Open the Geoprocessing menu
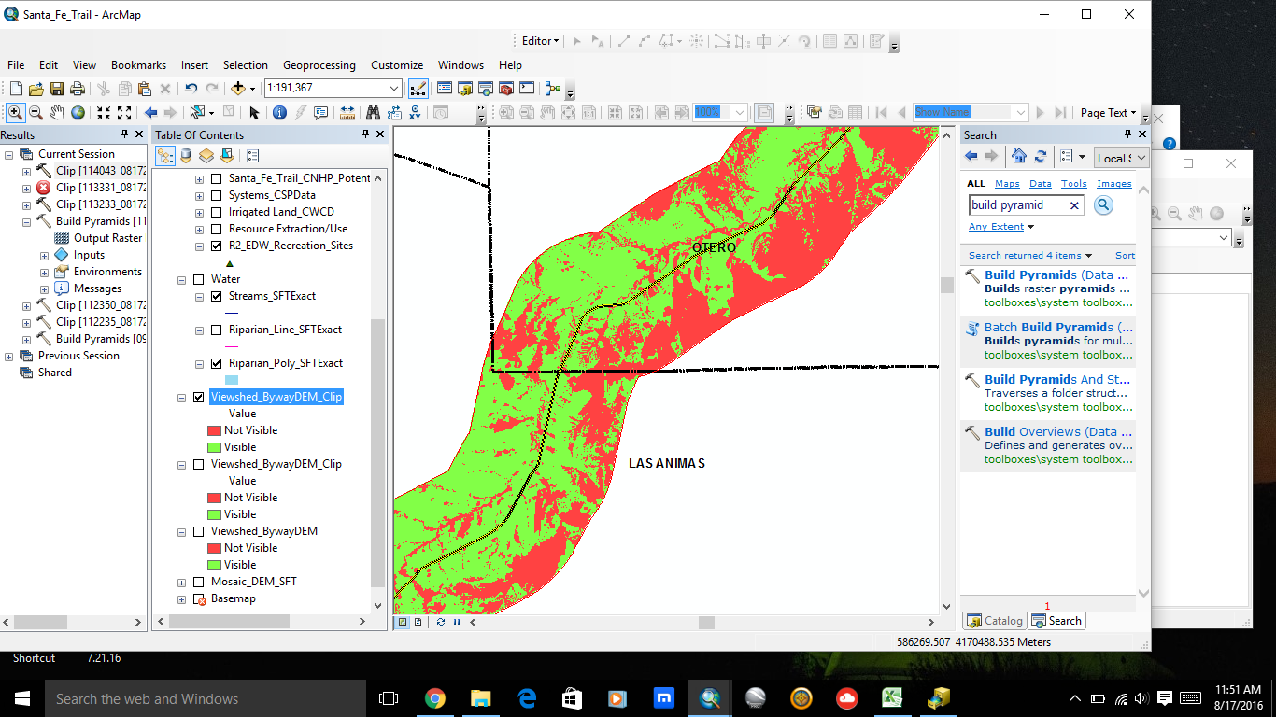Image resolution: width=1276 pixels, height=717 pixels. tap(319, 65)
